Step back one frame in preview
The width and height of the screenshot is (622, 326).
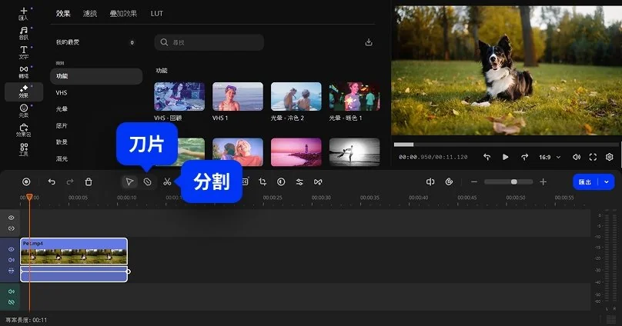tap(487, 158)
